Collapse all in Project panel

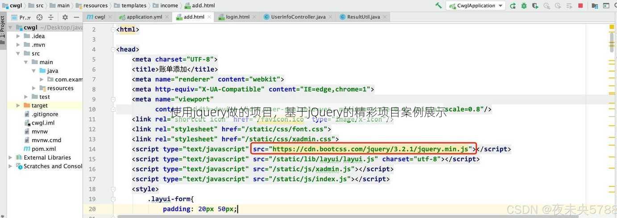click(x=52, y=17)
